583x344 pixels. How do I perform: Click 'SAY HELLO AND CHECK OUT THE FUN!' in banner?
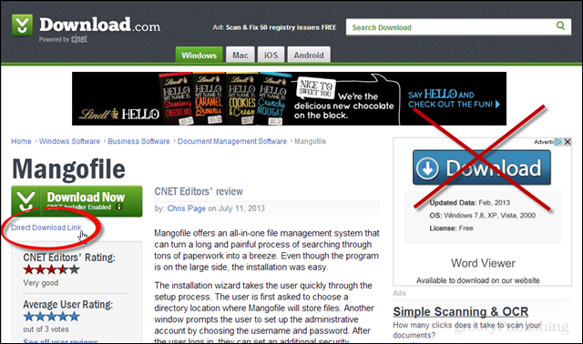(454, 99)
